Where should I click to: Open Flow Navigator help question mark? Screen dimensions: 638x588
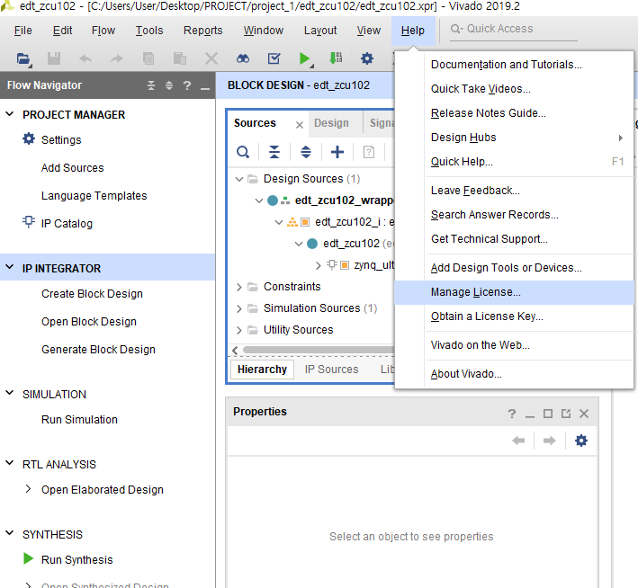187,85
